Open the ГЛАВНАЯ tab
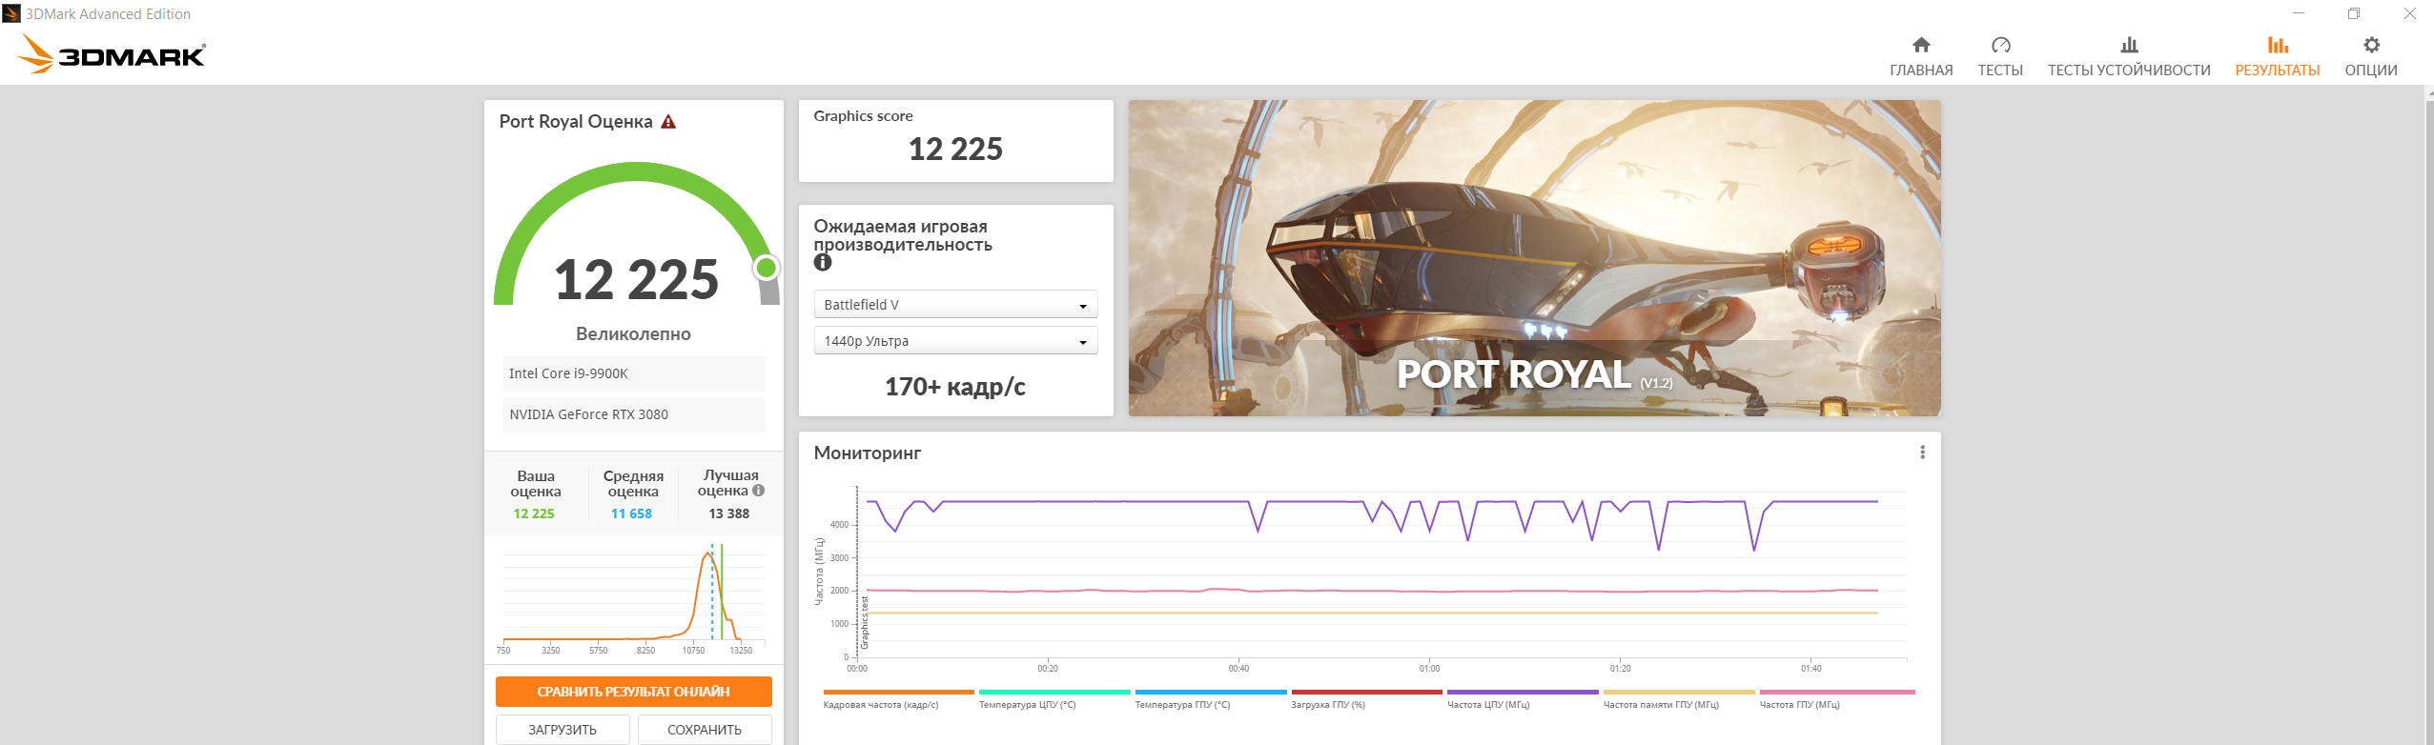 (1921, 57)
